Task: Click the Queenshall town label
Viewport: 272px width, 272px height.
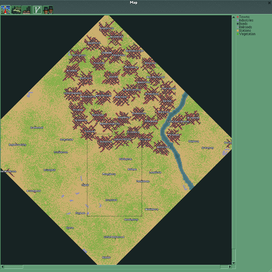Action: pos(37,128)
